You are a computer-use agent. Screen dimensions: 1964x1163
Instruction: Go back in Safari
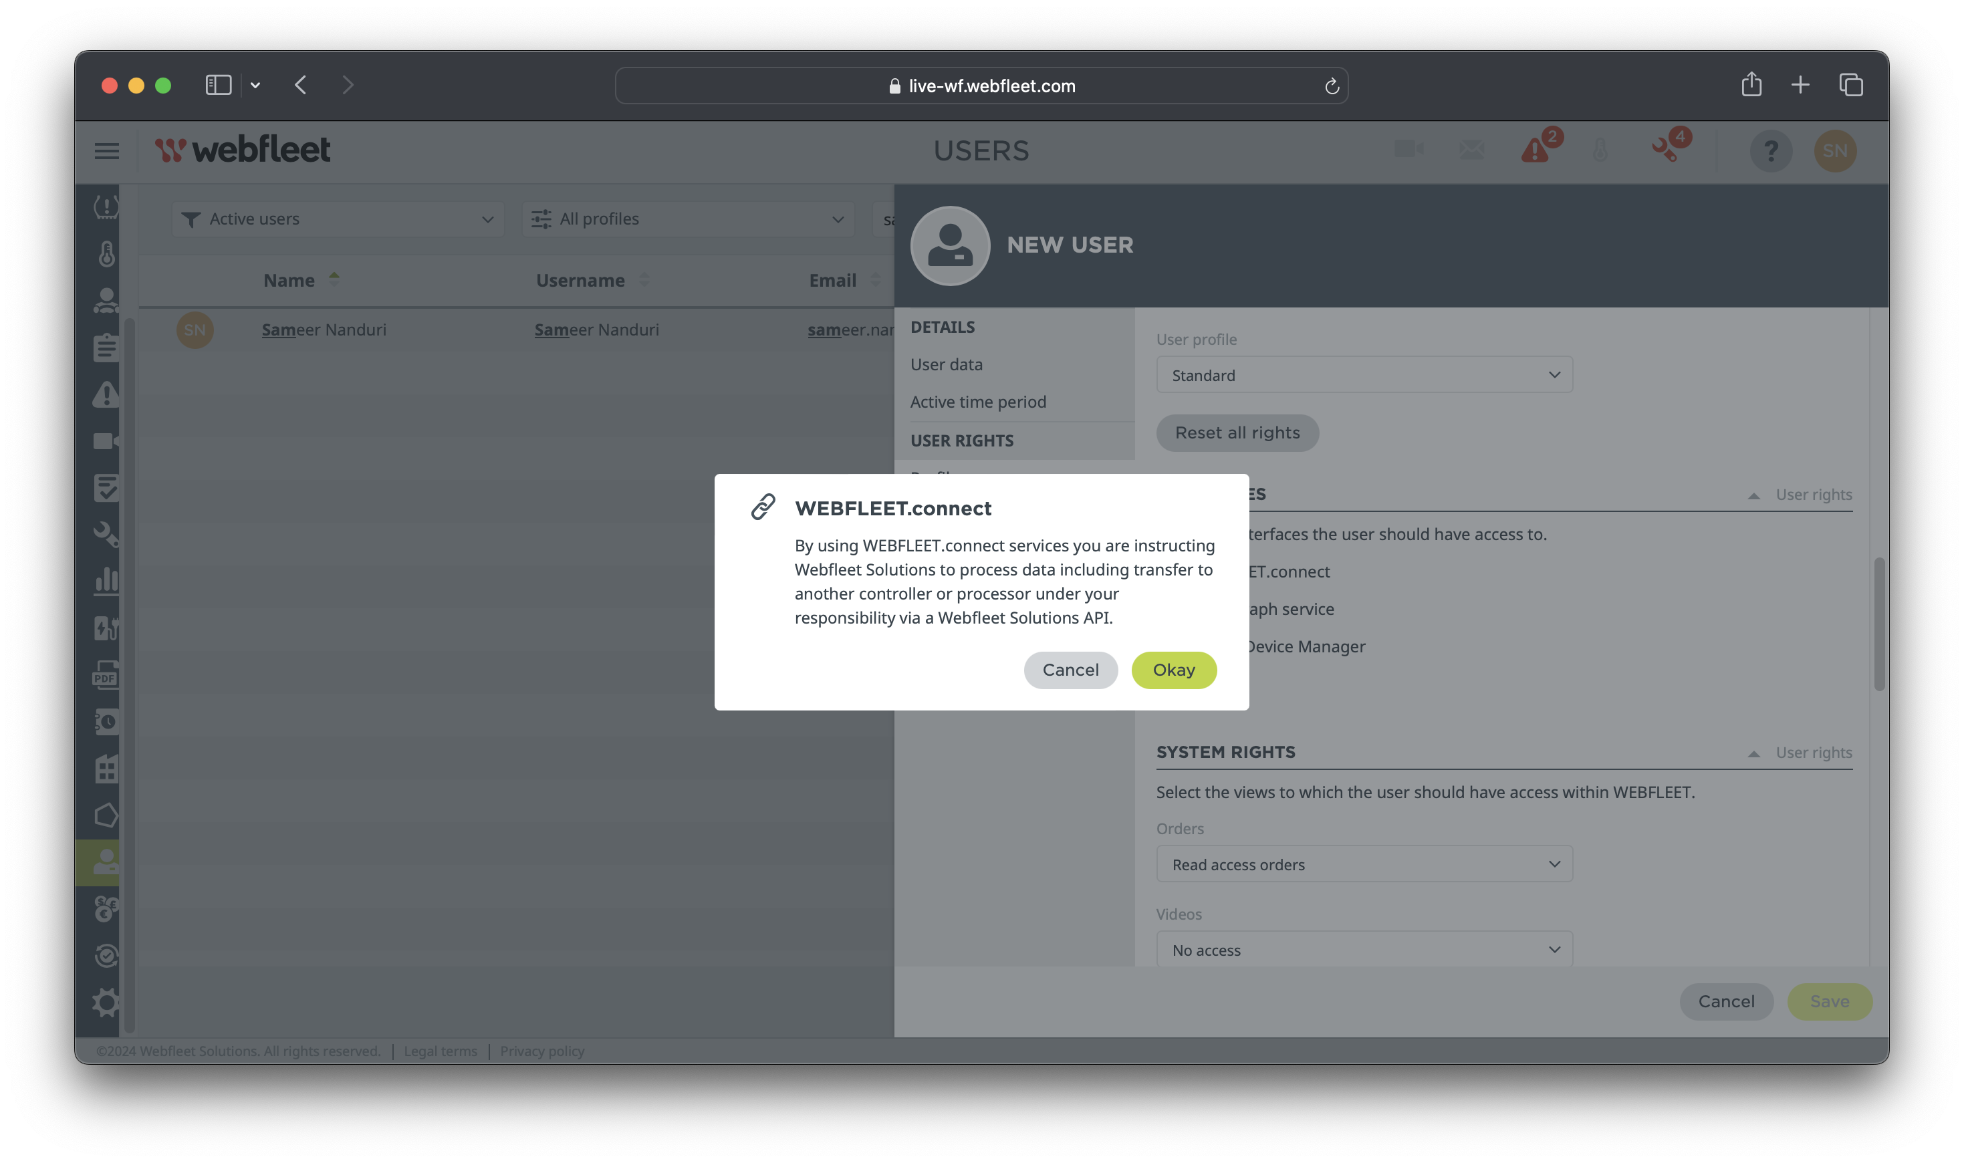tap(301, 85)
